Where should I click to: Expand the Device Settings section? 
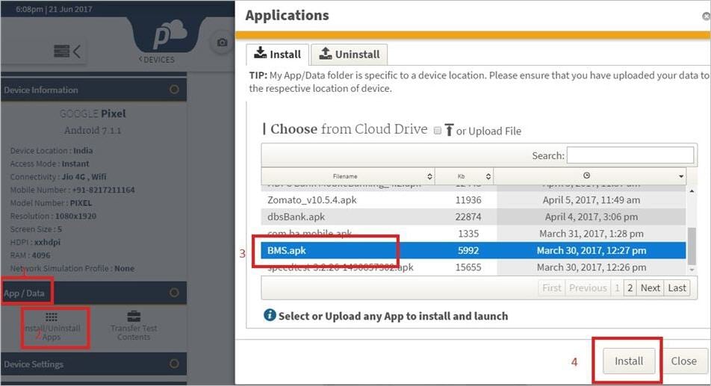[x=174, y=364]
